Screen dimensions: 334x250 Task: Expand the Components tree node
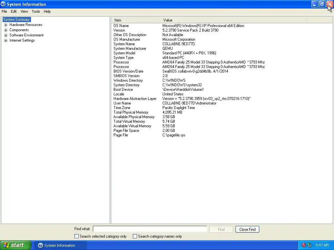6,30
